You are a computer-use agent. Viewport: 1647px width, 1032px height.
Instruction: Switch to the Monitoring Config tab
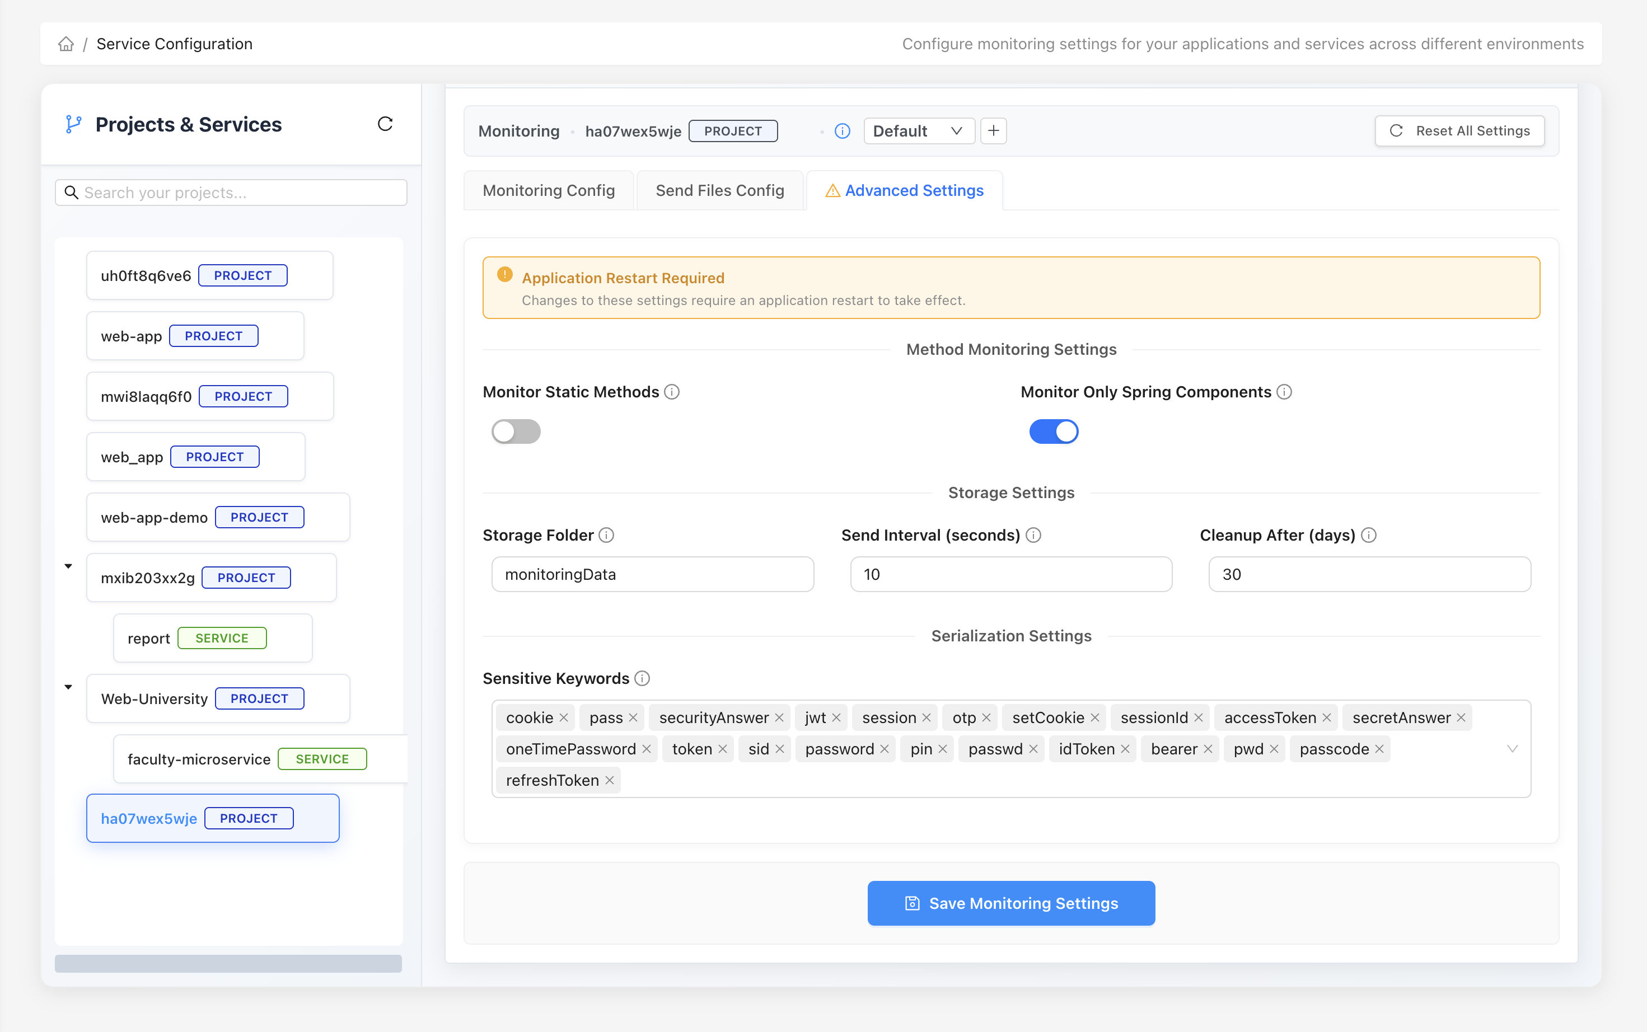click(548, 190)
